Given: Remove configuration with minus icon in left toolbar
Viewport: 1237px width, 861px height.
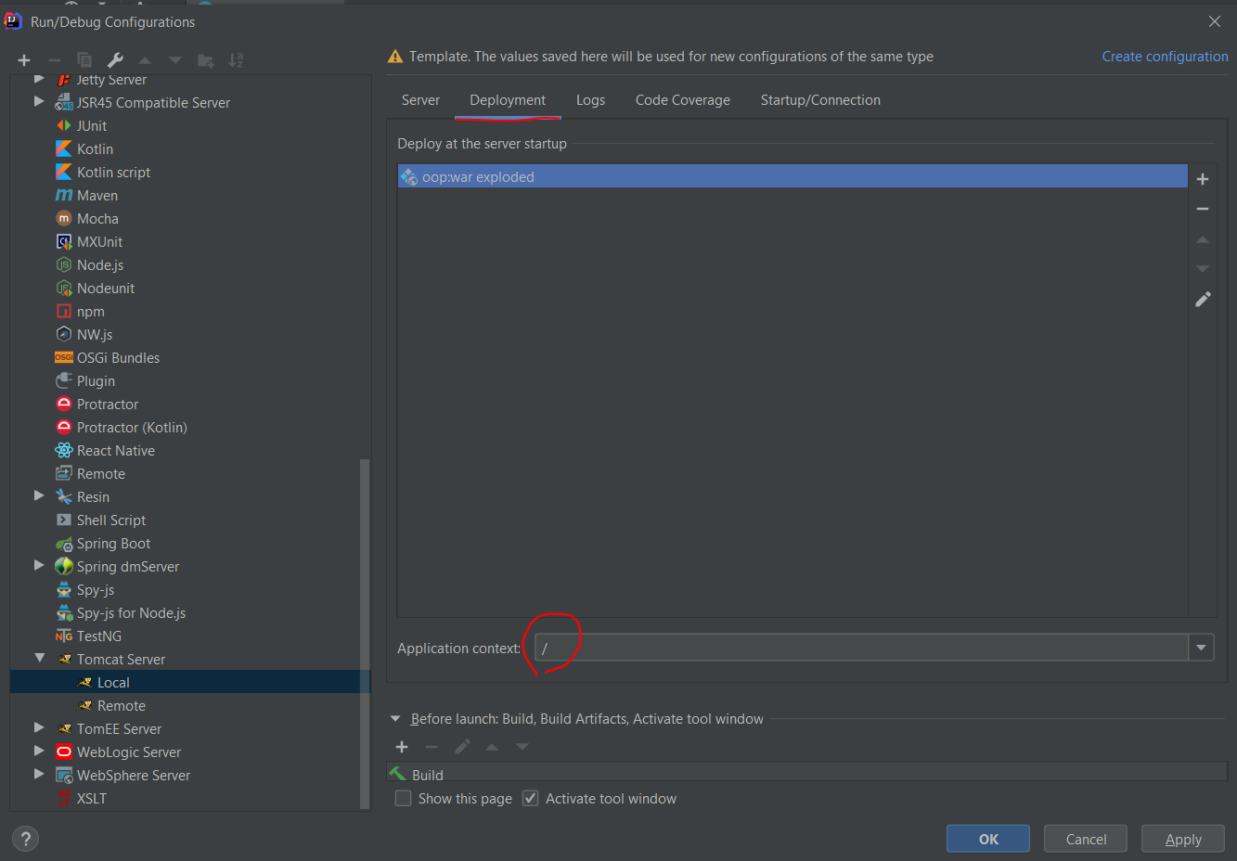Looking at the screenshot, I should tap(55, 60).
